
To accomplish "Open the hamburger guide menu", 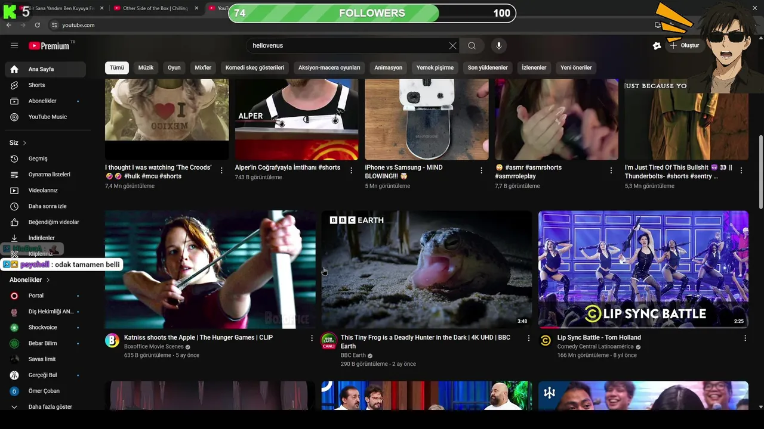I will click(14, 46).
